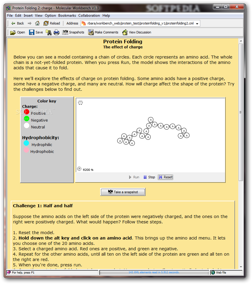The height and width of the screenshot is (284, 252).
Task: Reload the current page
Action: coord(52,23)
